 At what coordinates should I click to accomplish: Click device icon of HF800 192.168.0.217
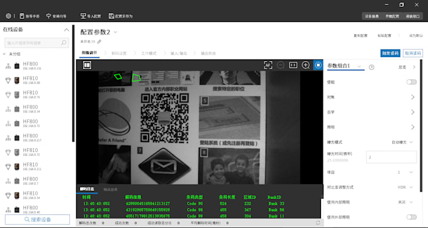(x=17, y=138)
